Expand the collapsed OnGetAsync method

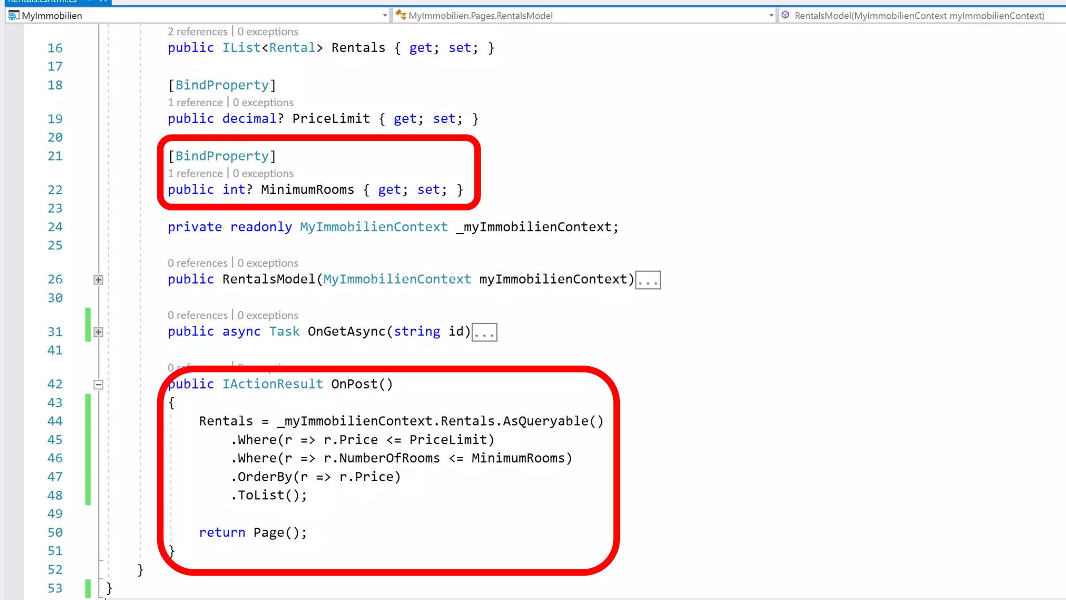[x=98, y=332]
